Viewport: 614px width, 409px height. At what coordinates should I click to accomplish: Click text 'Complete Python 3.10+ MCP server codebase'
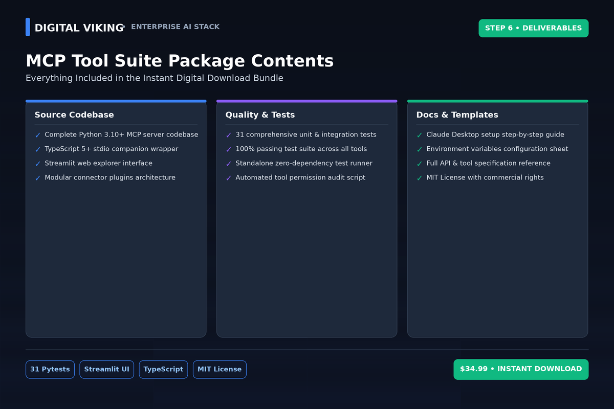tap(121, 135)
